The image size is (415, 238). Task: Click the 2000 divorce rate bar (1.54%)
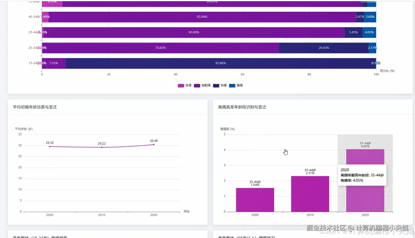pos(255,200)
